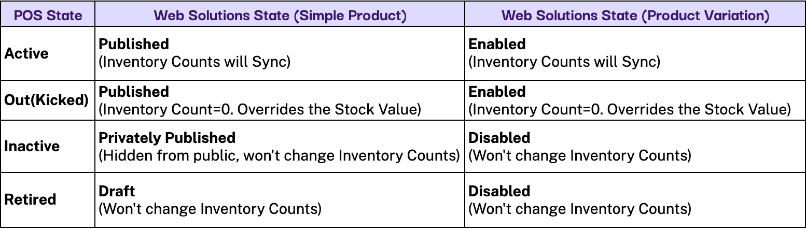Select the Web Solutions State (Product Variation) header
Image resolution: width=806 pixels, height=230 pixels.
click(x=635, y=15)
